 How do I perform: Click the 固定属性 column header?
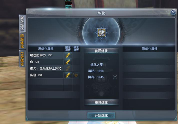68,49
